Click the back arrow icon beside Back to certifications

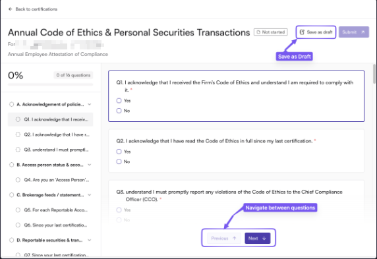[x=10, y=9]
